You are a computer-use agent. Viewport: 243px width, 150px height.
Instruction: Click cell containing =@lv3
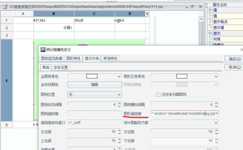click(x=130, y=20)
